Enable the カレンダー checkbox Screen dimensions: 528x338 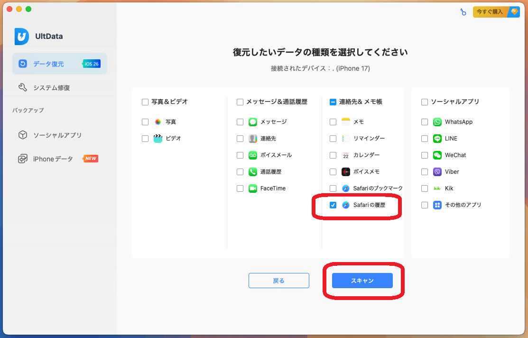[x=333, y=155]
